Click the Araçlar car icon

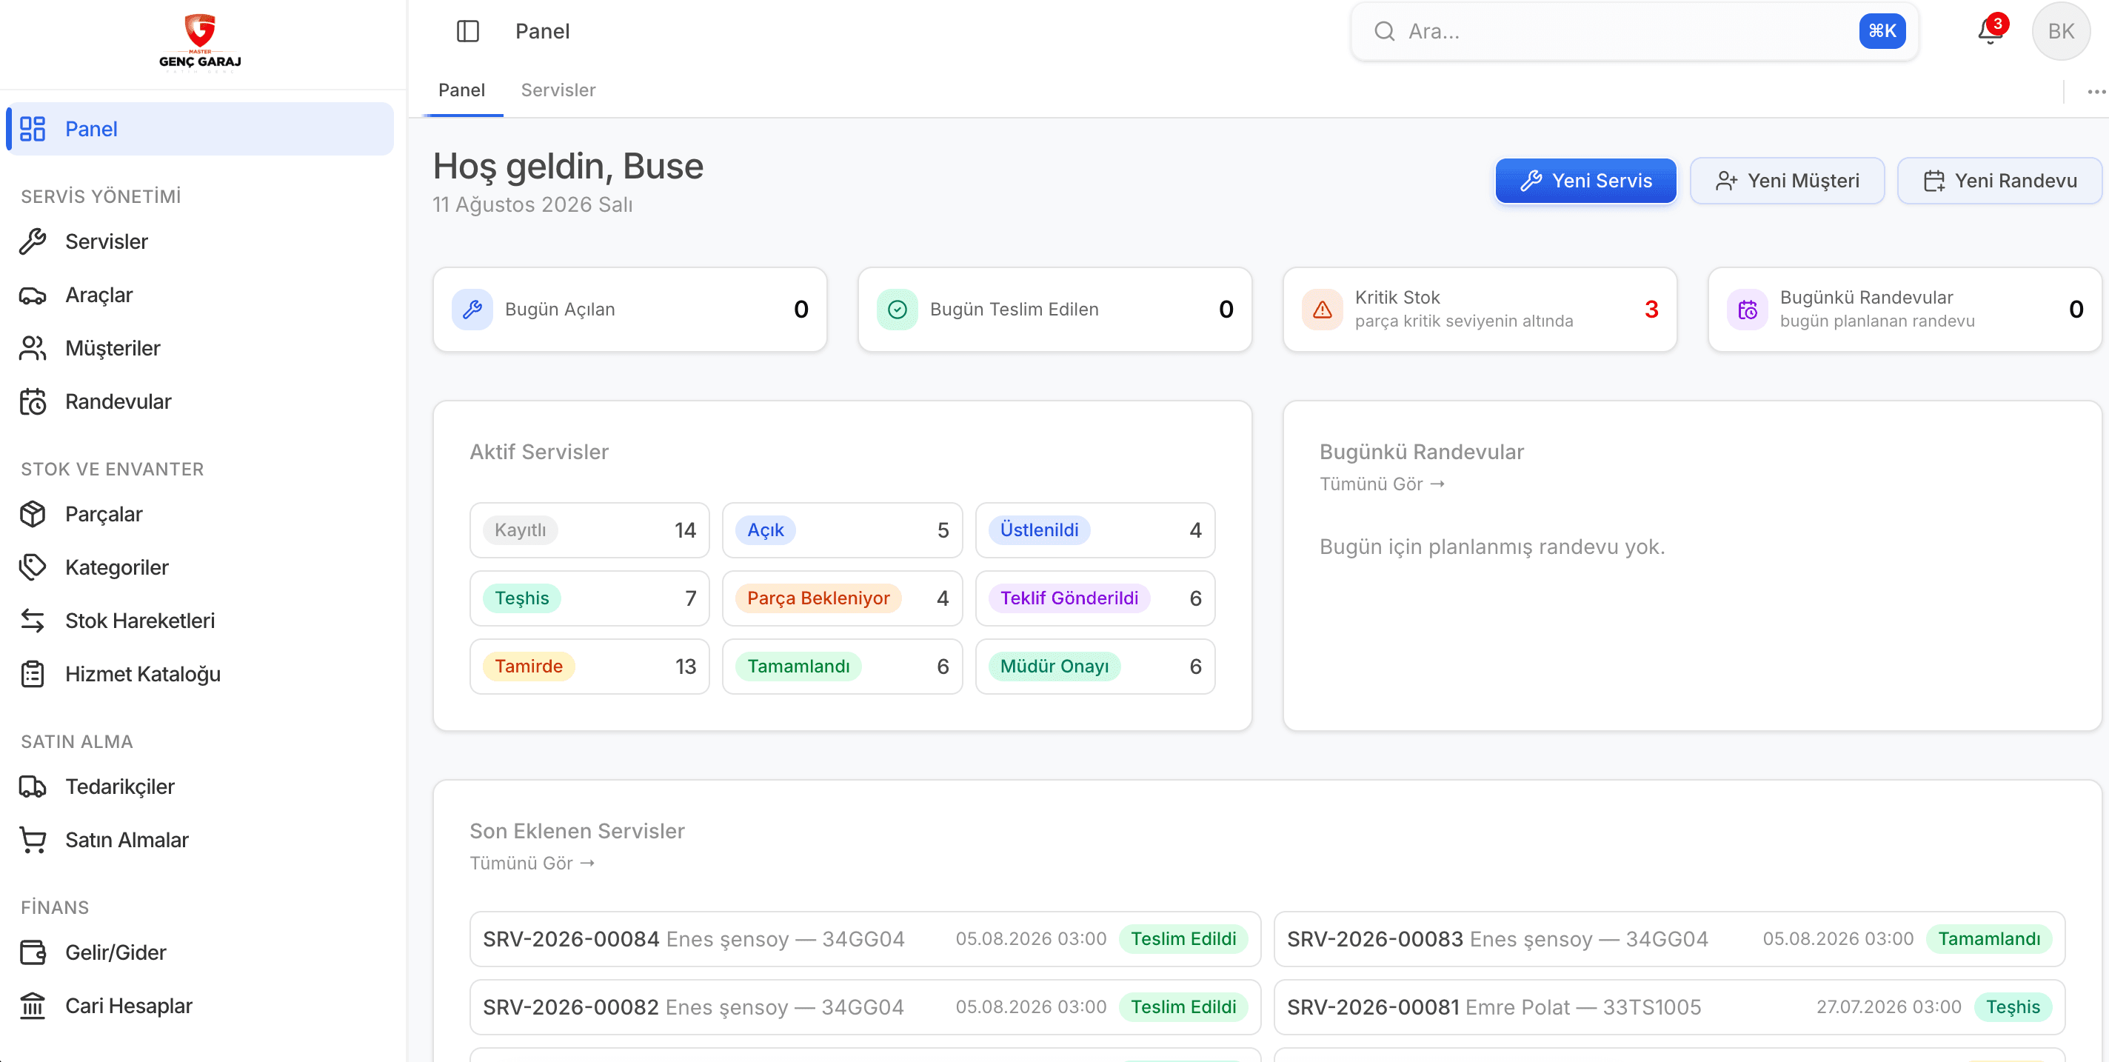[x=33, y=295]
